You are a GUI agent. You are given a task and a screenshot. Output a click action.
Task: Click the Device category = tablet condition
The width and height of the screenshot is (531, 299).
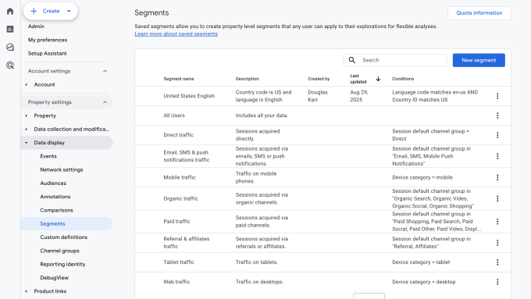click(x=421, y=262)
